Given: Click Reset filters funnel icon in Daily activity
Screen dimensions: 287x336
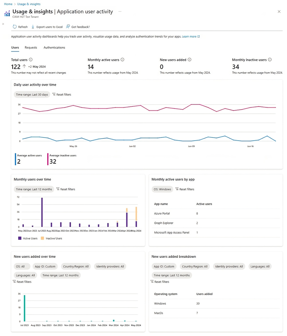Looking at the screenshot, I should (x=54, y=94).
